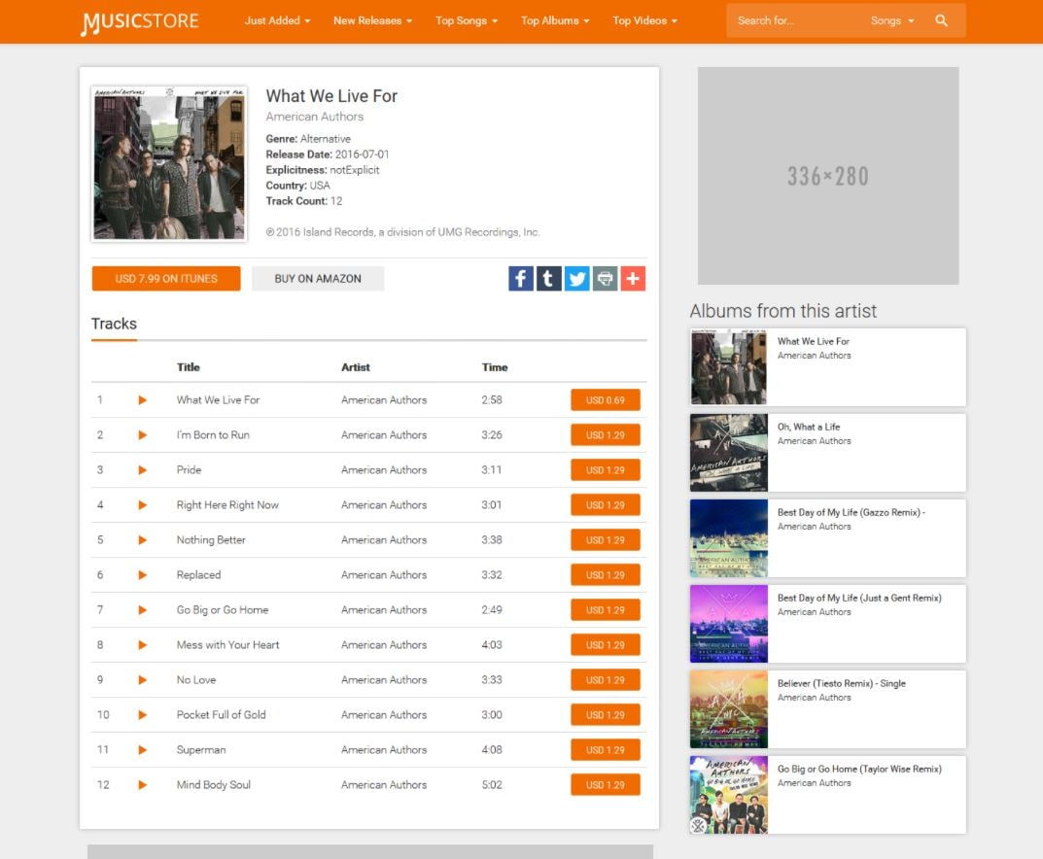This screenshot has height=859, width=1043.
Task: Open the Top Songs menu
Action: pyautogui.click(x=467, y=20)
